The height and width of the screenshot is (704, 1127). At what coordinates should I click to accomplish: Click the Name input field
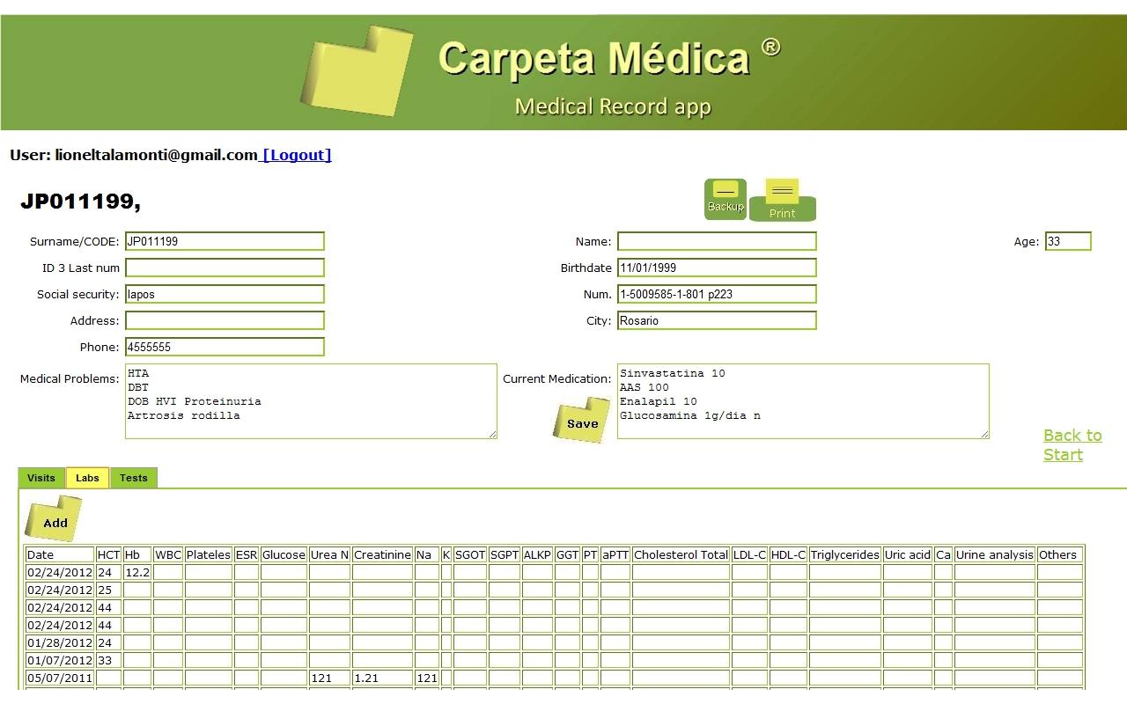(x=715, y=240)
